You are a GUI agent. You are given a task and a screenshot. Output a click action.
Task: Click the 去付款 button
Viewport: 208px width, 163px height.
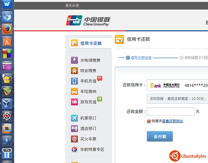(160, 136)
